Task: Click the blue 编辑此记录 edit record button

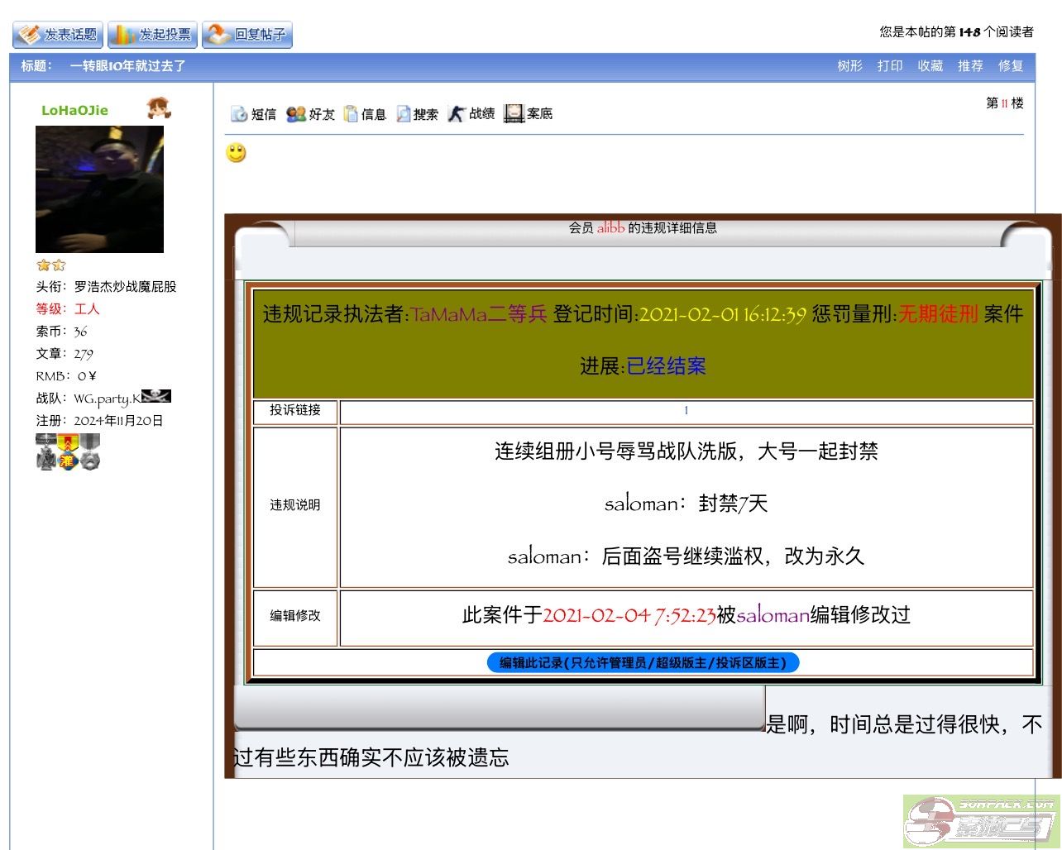Action: point(643,663)
